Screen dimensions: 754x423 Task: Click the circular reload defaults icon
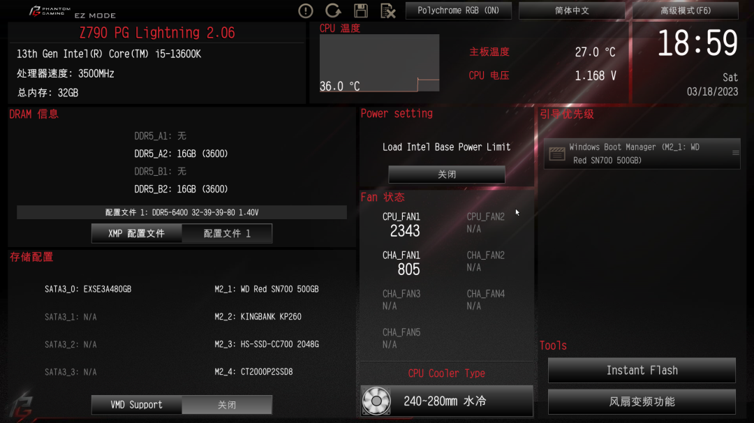pyautogui.click(x=333, y=10)
